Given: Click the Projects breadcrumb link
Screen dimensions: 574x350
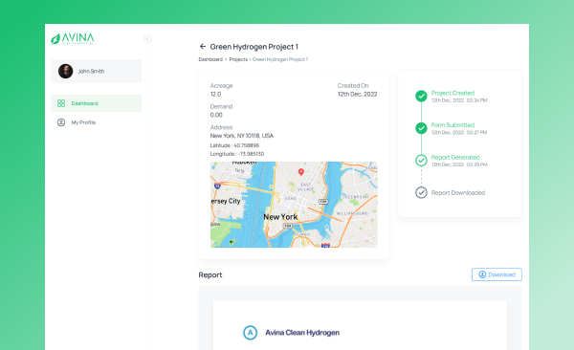Looking at the screenshot, I should pyautogui.click(x=238, y=59).
